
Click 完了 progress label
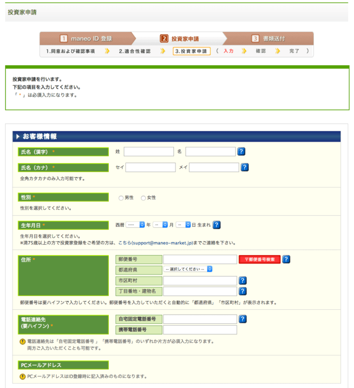(x=294, y=51)
